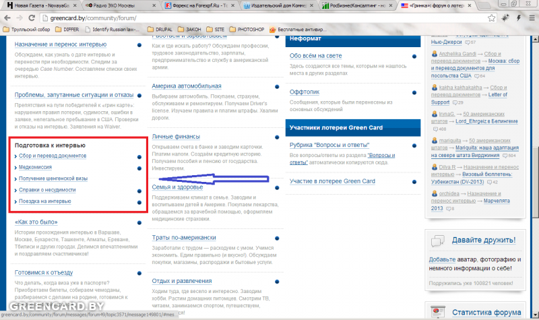Open Участие в лотерее Green Card forum
539x320 pixels.
(332, 181)
